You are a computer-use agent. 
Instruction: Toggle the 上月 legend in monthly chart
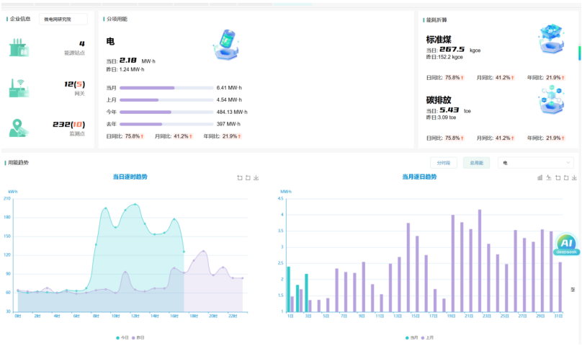coord(427,337)
